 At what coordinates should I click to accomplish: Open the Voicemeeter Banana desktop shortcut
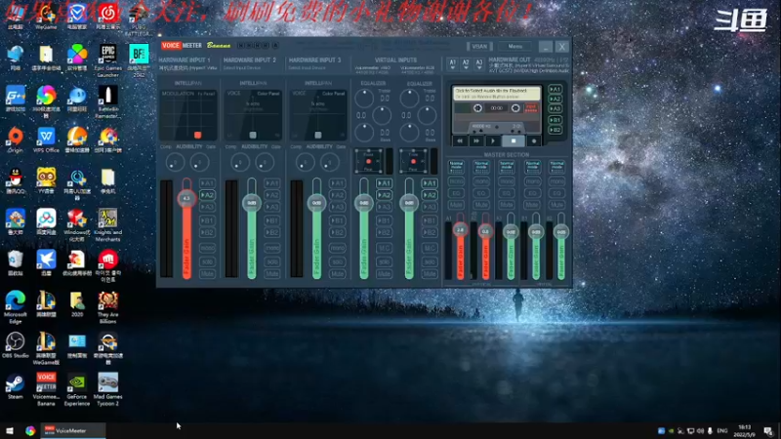pos(46,389)
